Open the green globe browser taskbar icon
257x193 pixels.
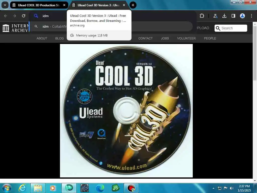click(69, 188)
